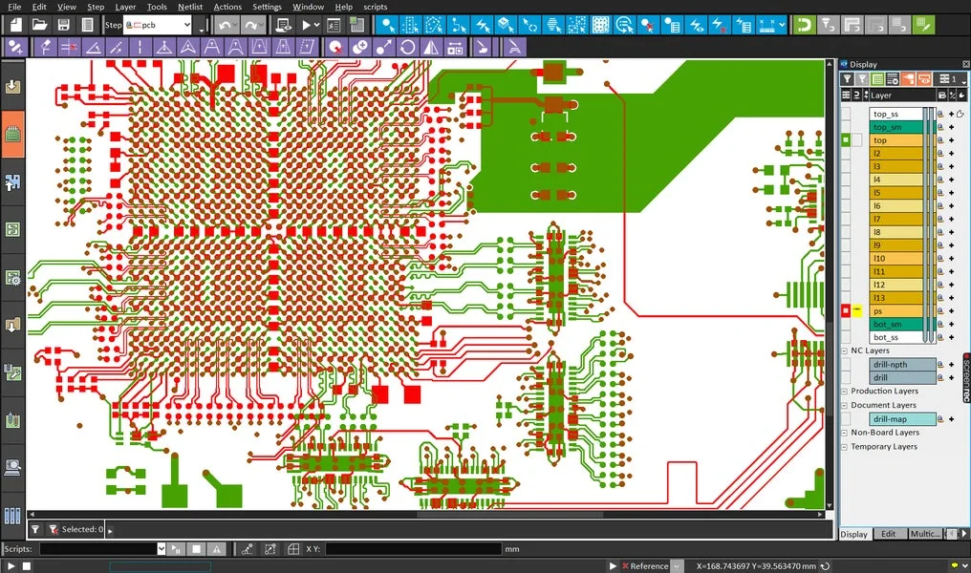The image size is (971, 573).
Task: Toggle the ps layer active indicator
Action: click(x=845, y=309)
